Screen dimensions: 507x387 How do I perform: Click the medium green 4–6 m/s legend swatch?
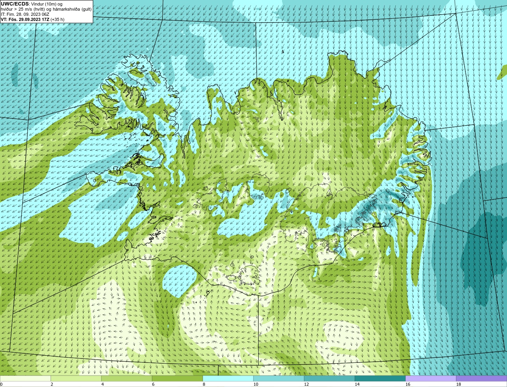(127, 378)
